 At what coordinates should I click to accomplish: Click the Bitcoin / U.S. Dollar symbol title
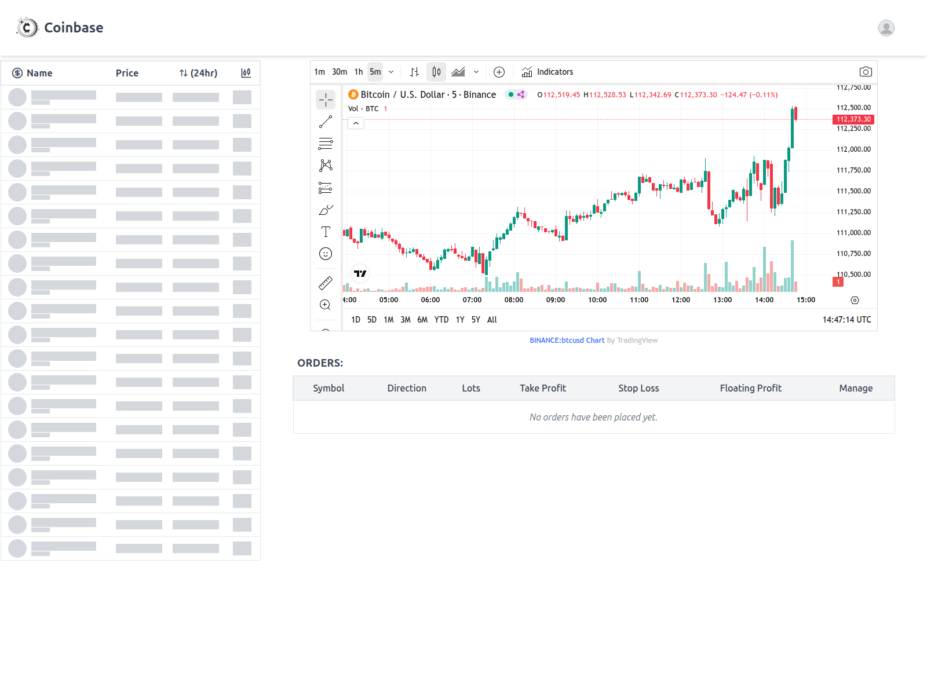[428, 94]
